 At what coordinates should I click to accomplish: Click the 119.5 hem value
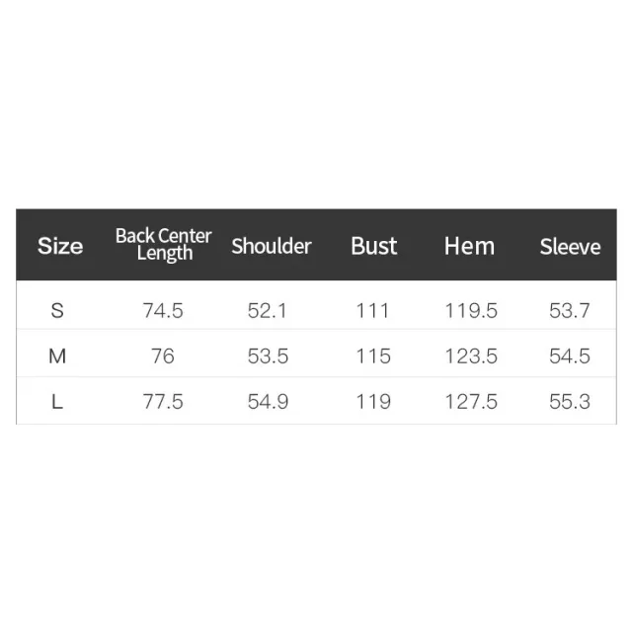pyautogui.click(x=471, y=310)
